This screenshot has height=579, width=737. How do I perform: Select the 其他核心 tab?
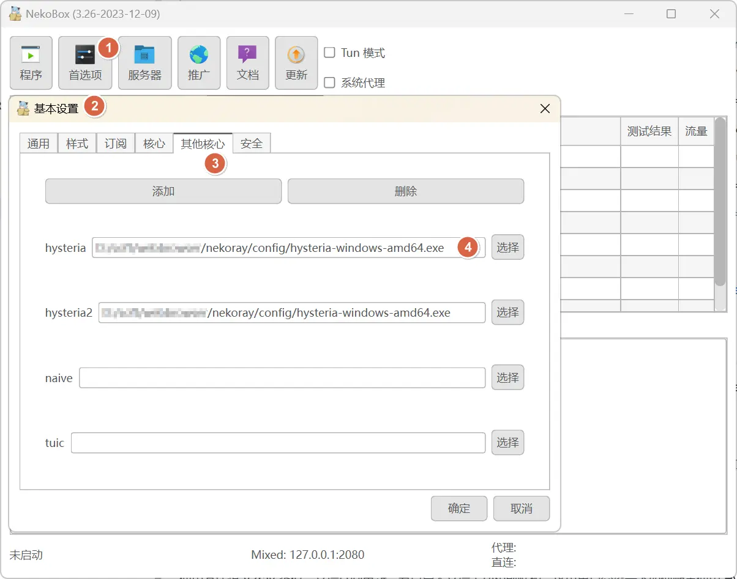[203, 144]
